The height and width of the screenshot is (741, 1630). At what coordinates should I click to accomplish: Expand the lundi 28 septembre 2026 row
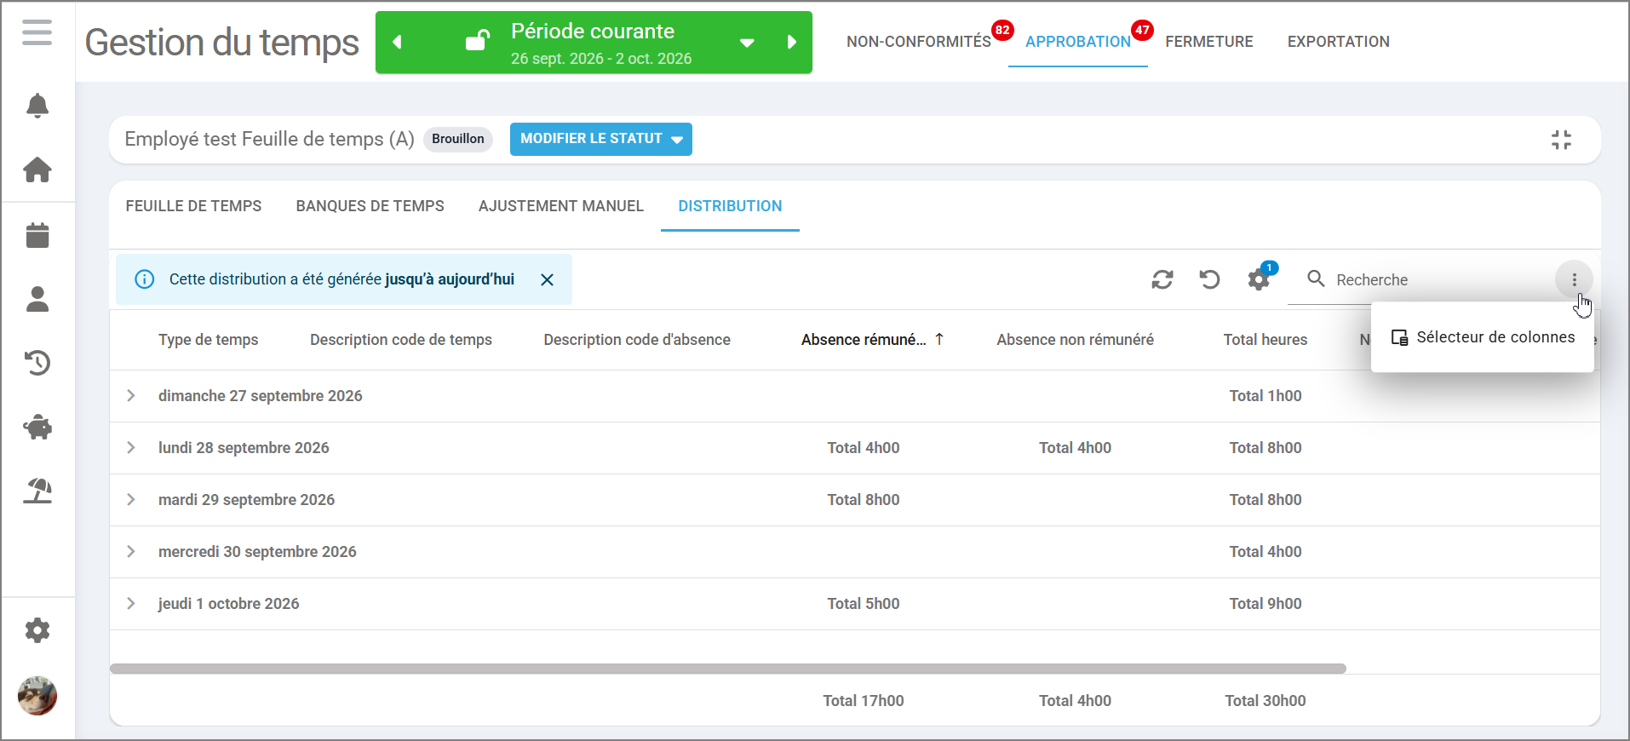point(131,447)
